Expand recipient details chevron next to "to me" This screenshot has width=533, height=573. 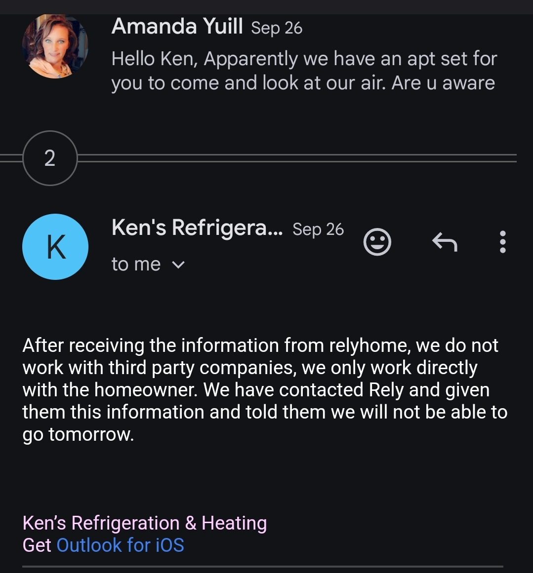(x=178, y=265)
